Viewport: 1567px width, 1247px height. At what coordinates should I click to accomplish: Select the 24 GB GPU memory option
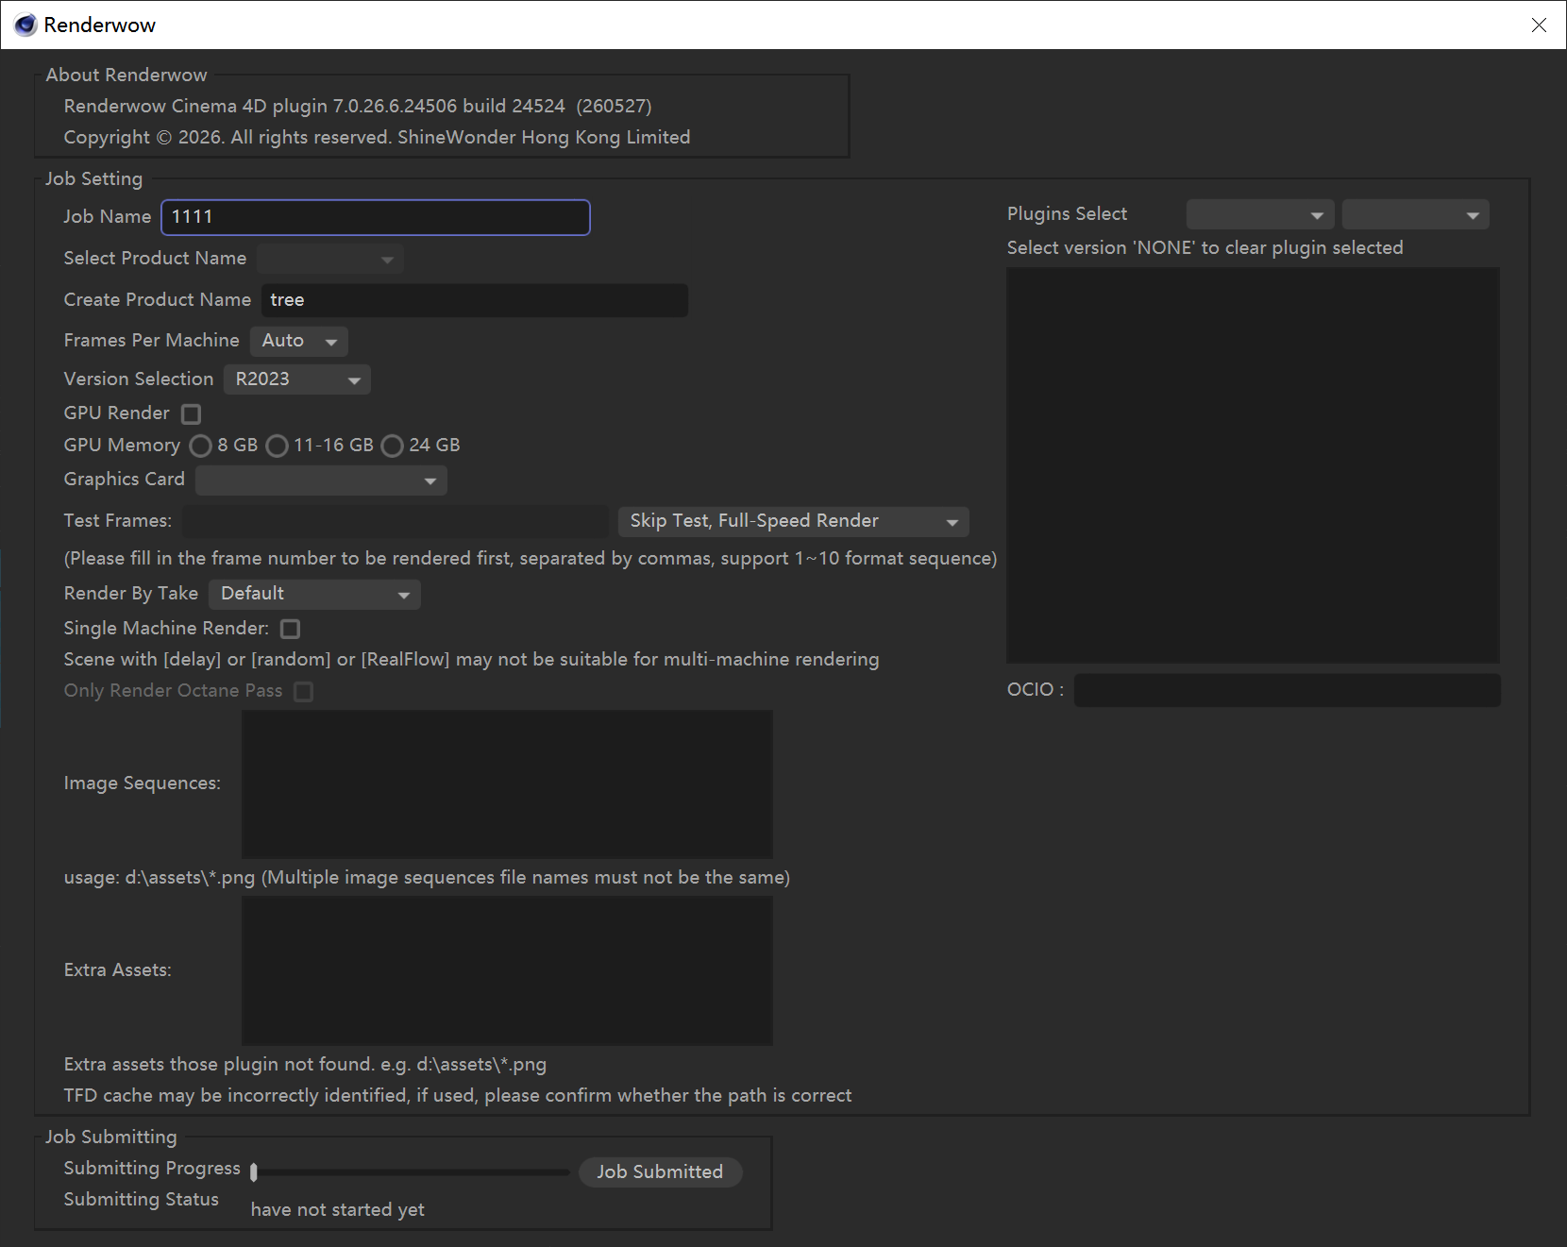pos(393,446)
